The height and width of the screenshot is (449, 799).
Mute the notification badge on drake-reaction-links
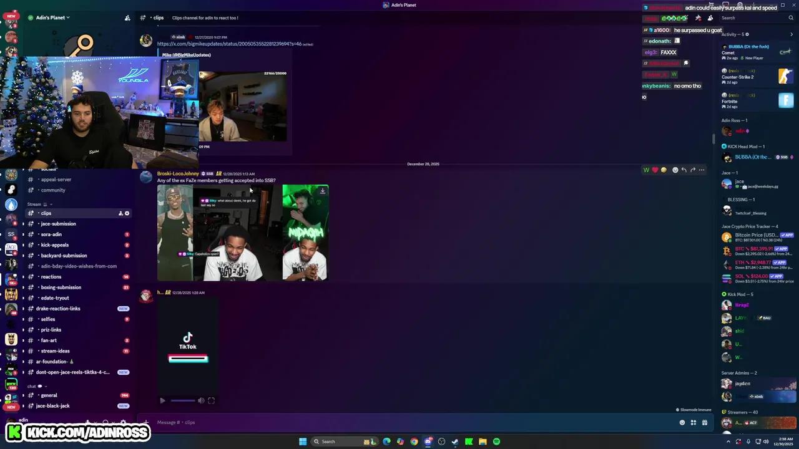(124, 308)
